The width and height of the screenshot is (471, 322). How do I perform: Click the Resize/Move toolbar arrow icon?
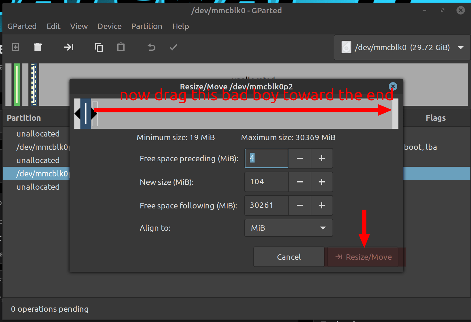click(69, 47)
